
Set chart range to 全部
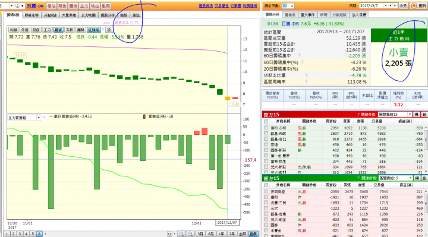pos(243,233)
